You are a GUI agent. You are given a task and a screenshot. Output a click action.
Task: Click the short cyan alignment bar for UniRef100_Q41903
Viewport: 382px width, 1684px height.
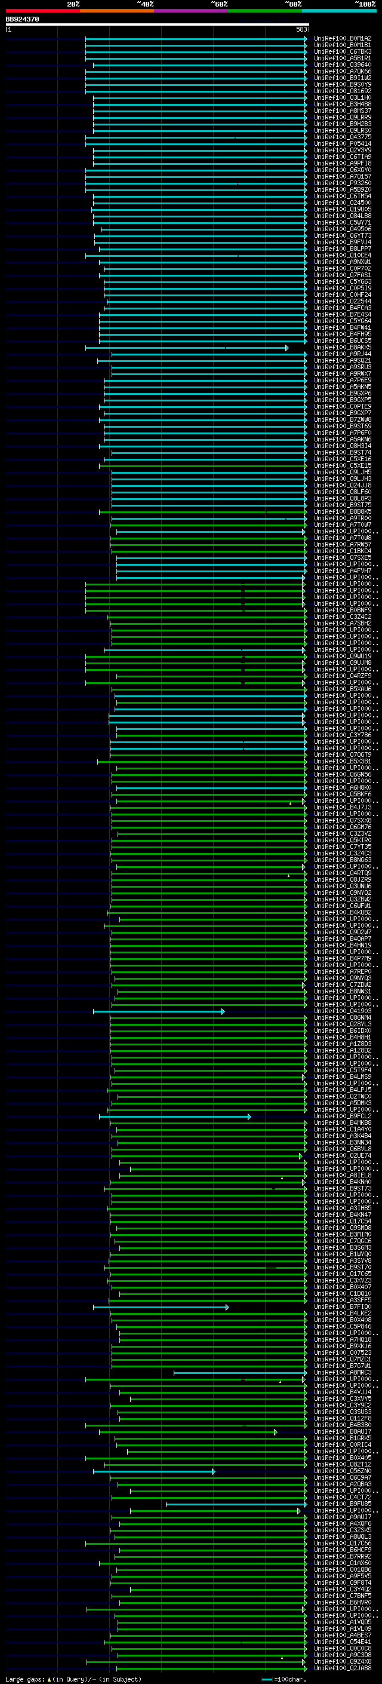point(159,1011)
